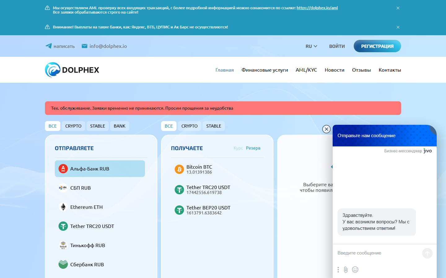Viewport: 446px width, 278px height.
Task: Focus the Введите сообщение chat input
Action: [x=377, y=253]
